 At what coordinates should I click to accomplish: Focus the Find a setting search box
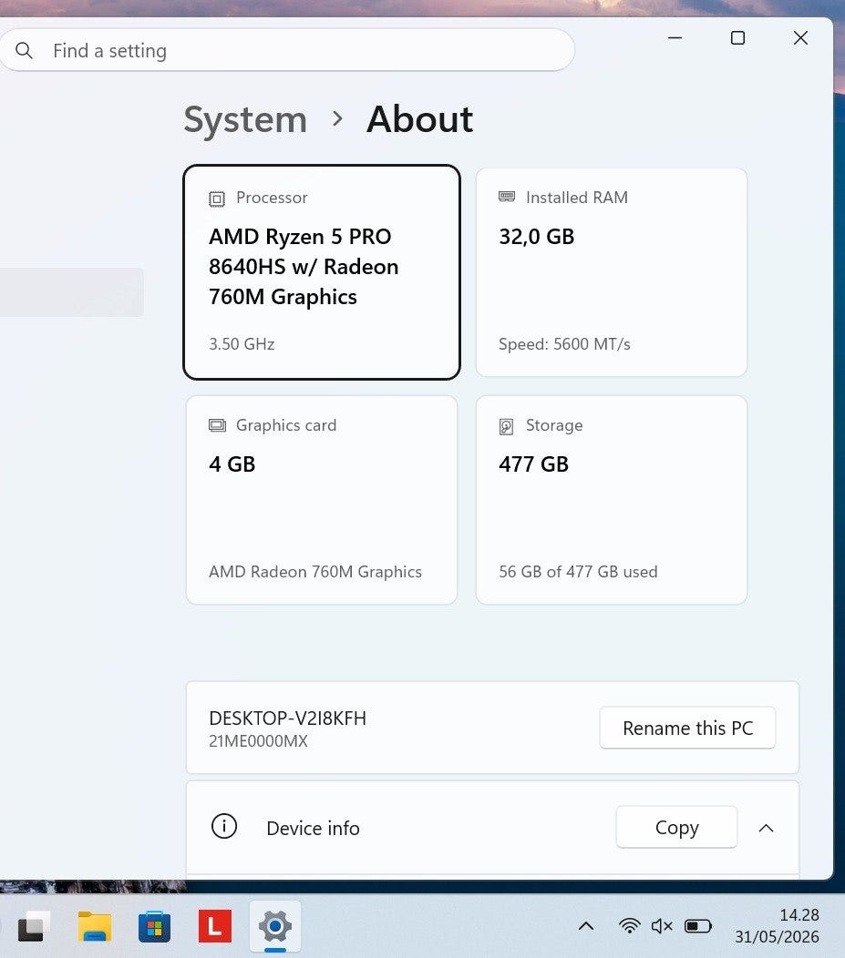286,50
